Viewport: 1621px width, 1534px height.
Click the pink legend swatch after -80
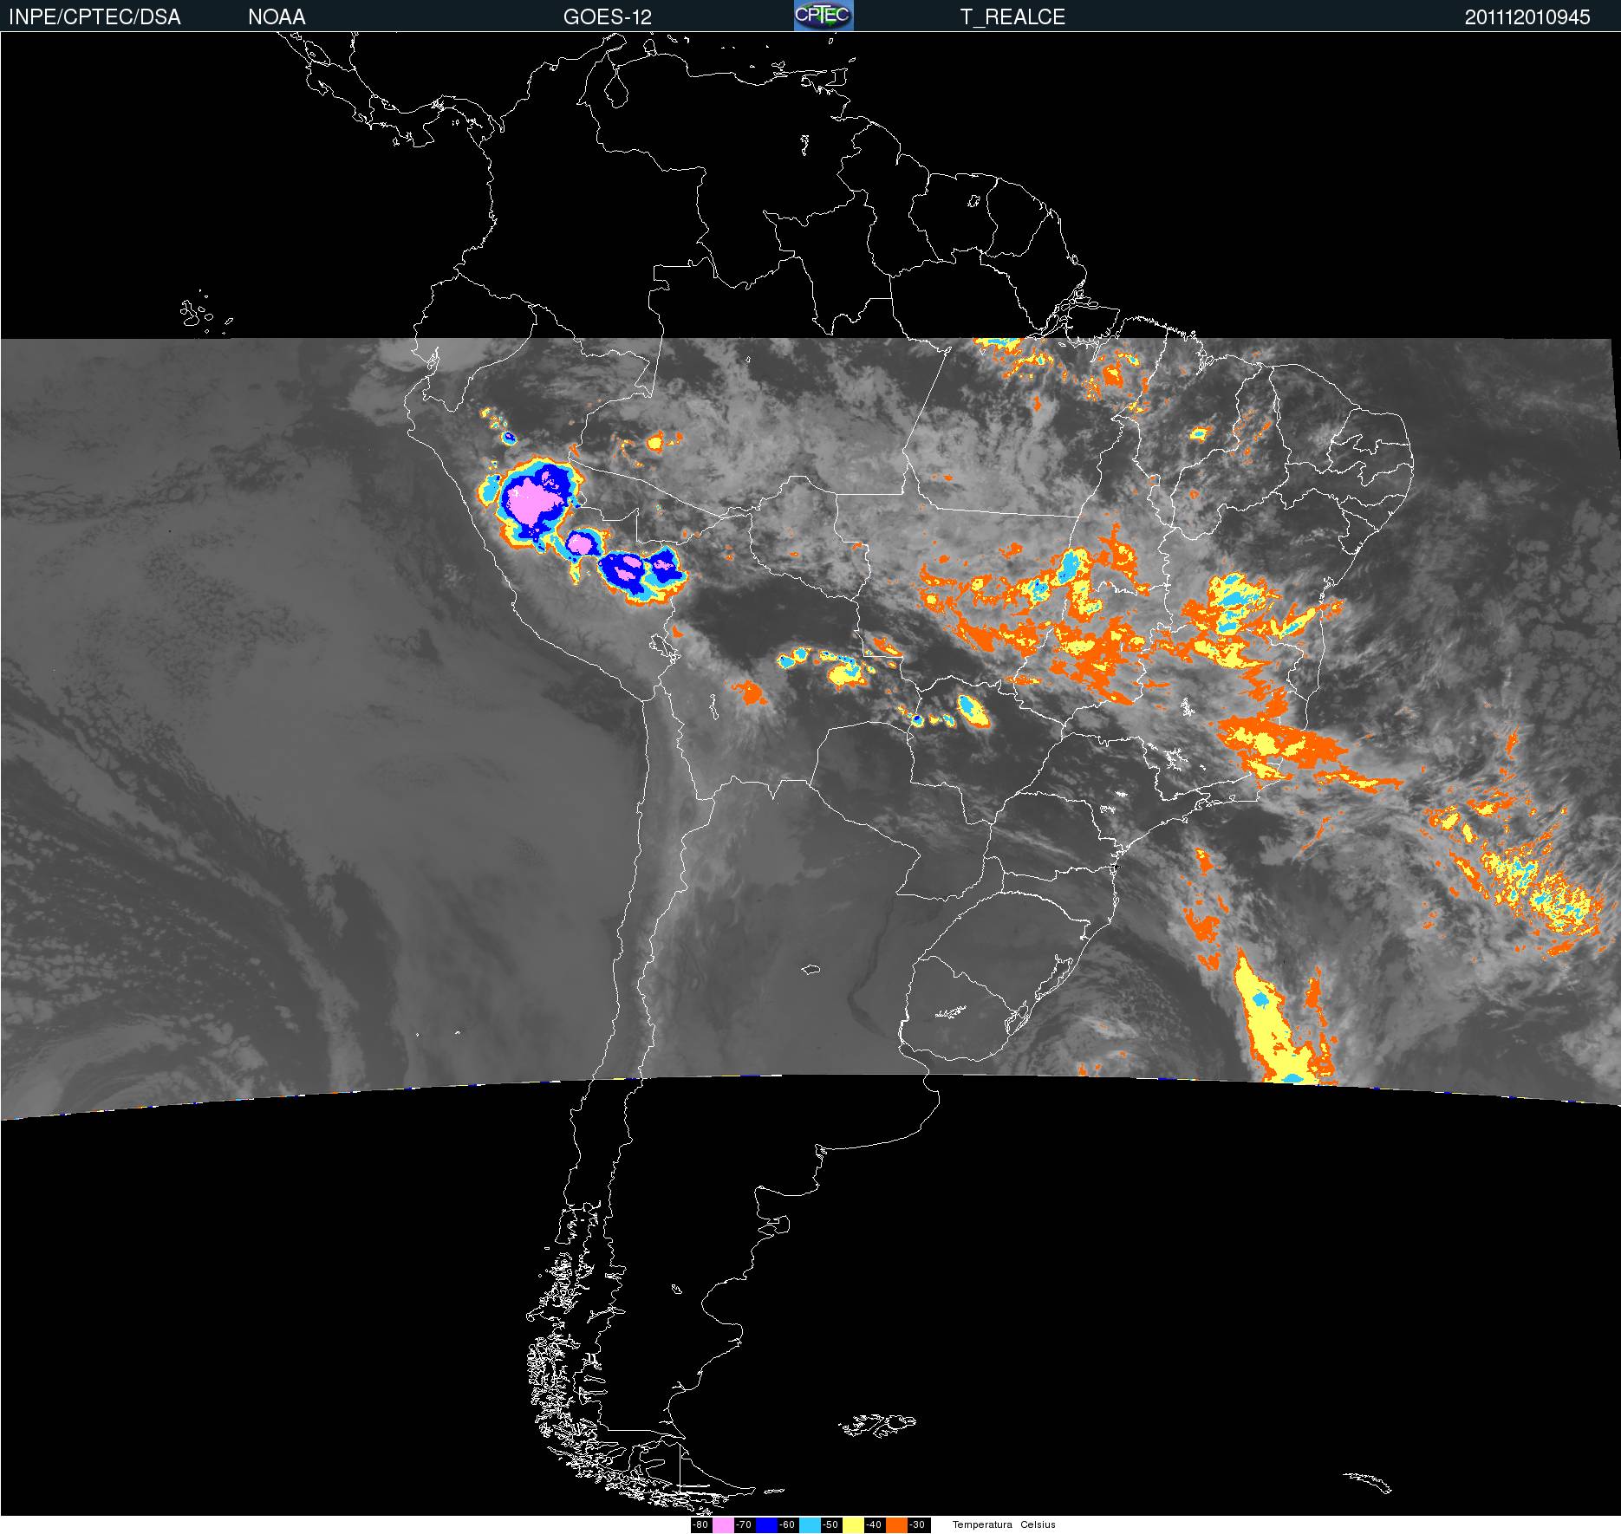click(x=723, y=1524)
